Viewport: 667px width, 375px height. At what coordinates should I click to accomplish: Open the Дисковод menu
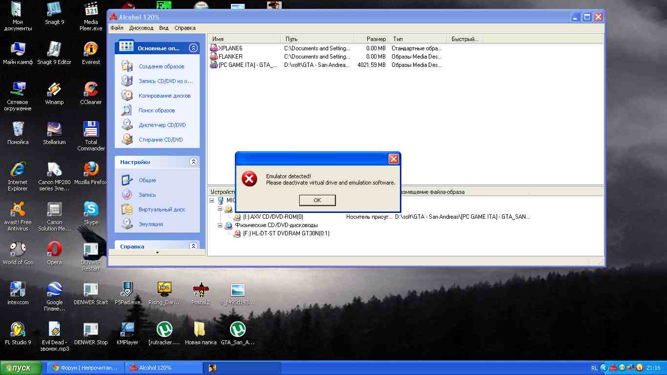pyautogui.click(x=141, y=28)
